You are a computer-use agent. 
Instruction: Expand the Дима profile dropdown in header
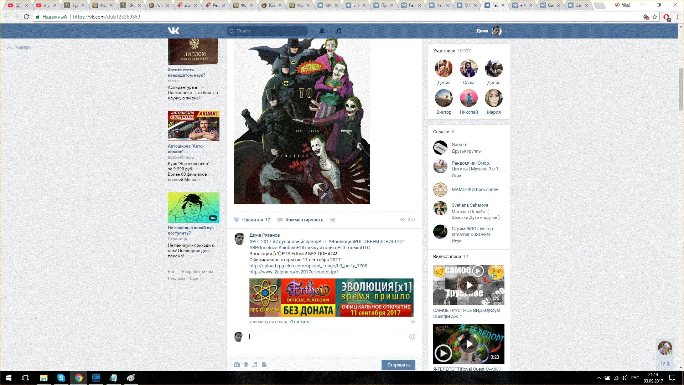tap(492, 31)
